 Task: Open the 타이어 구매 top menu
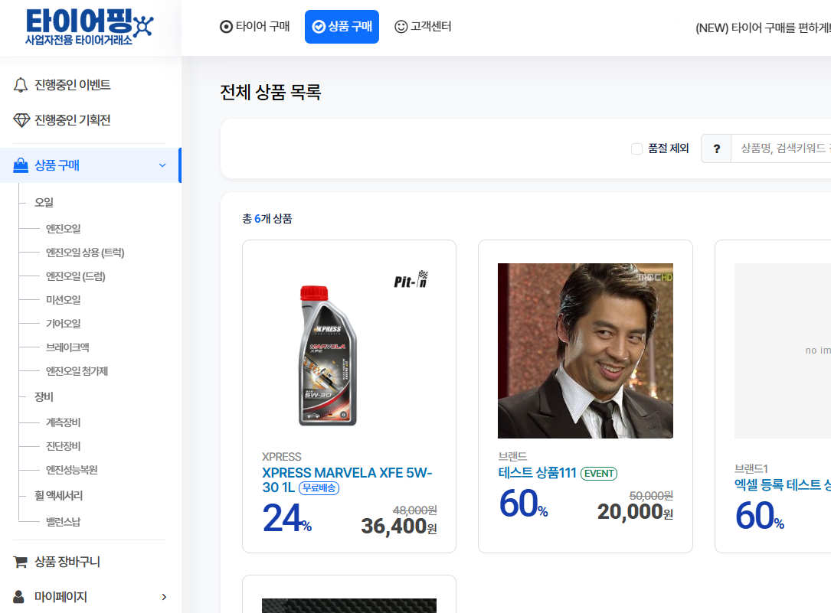click(x=255, y=27)
